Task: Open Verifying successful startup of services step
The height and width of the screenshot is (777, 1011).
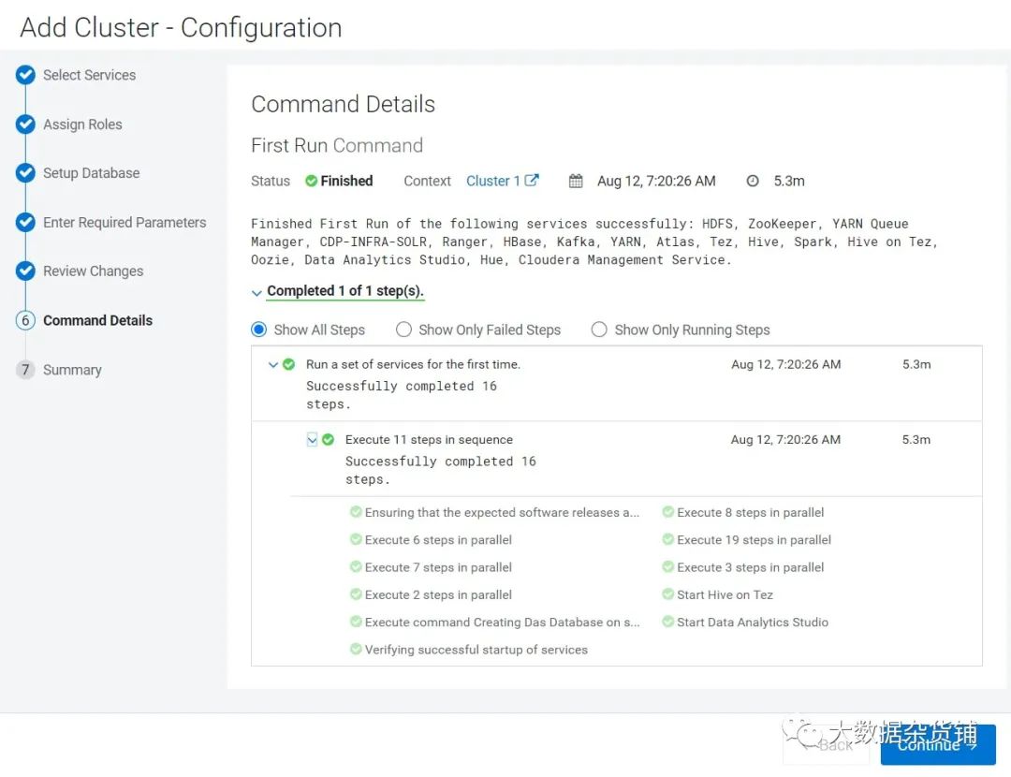Action: [476, 650]
